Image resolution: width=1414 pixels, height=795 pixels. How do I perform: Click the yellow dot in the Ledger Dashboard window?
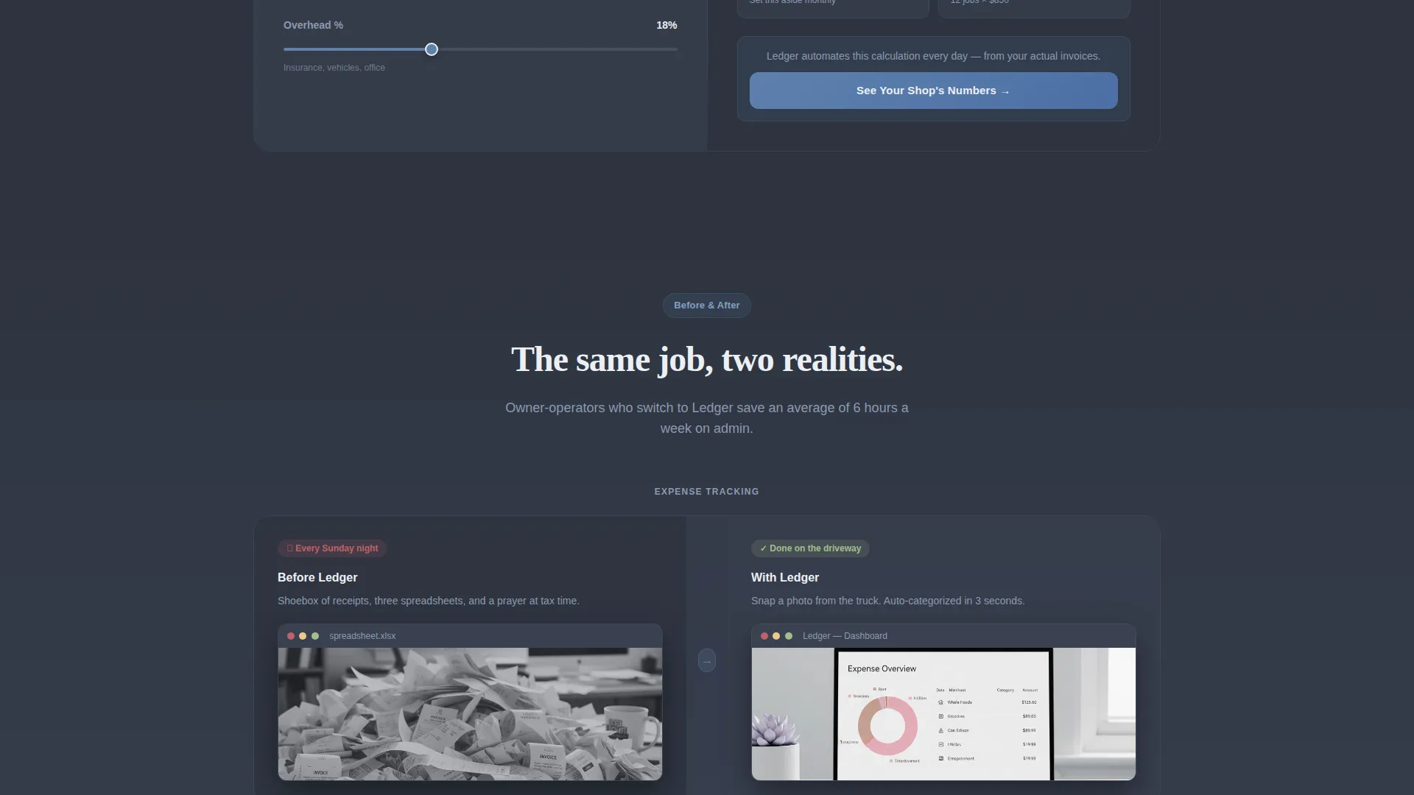coord(776,636)
